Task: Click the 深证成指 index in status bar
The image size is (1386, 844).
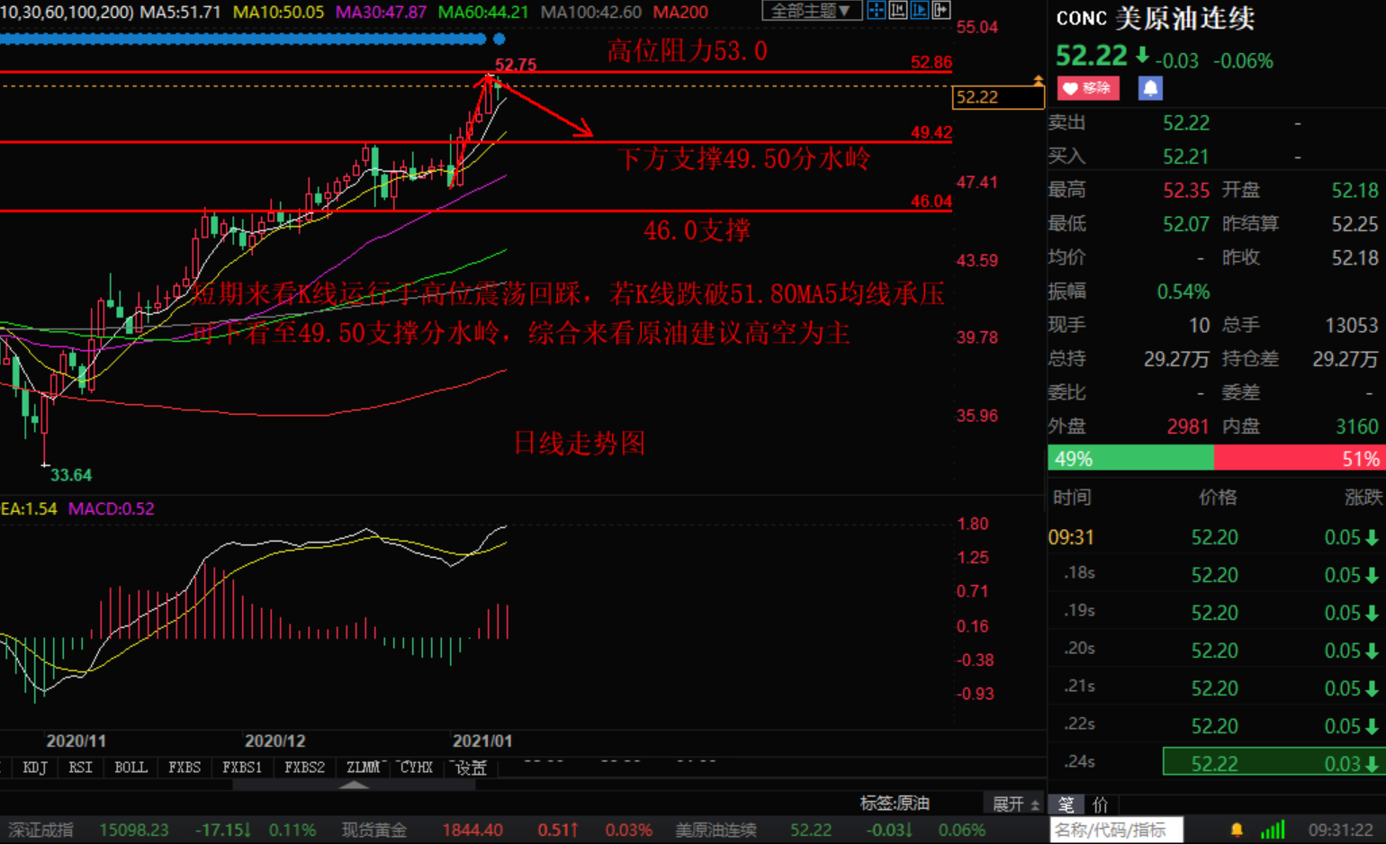Action: (x=41, y=830)
